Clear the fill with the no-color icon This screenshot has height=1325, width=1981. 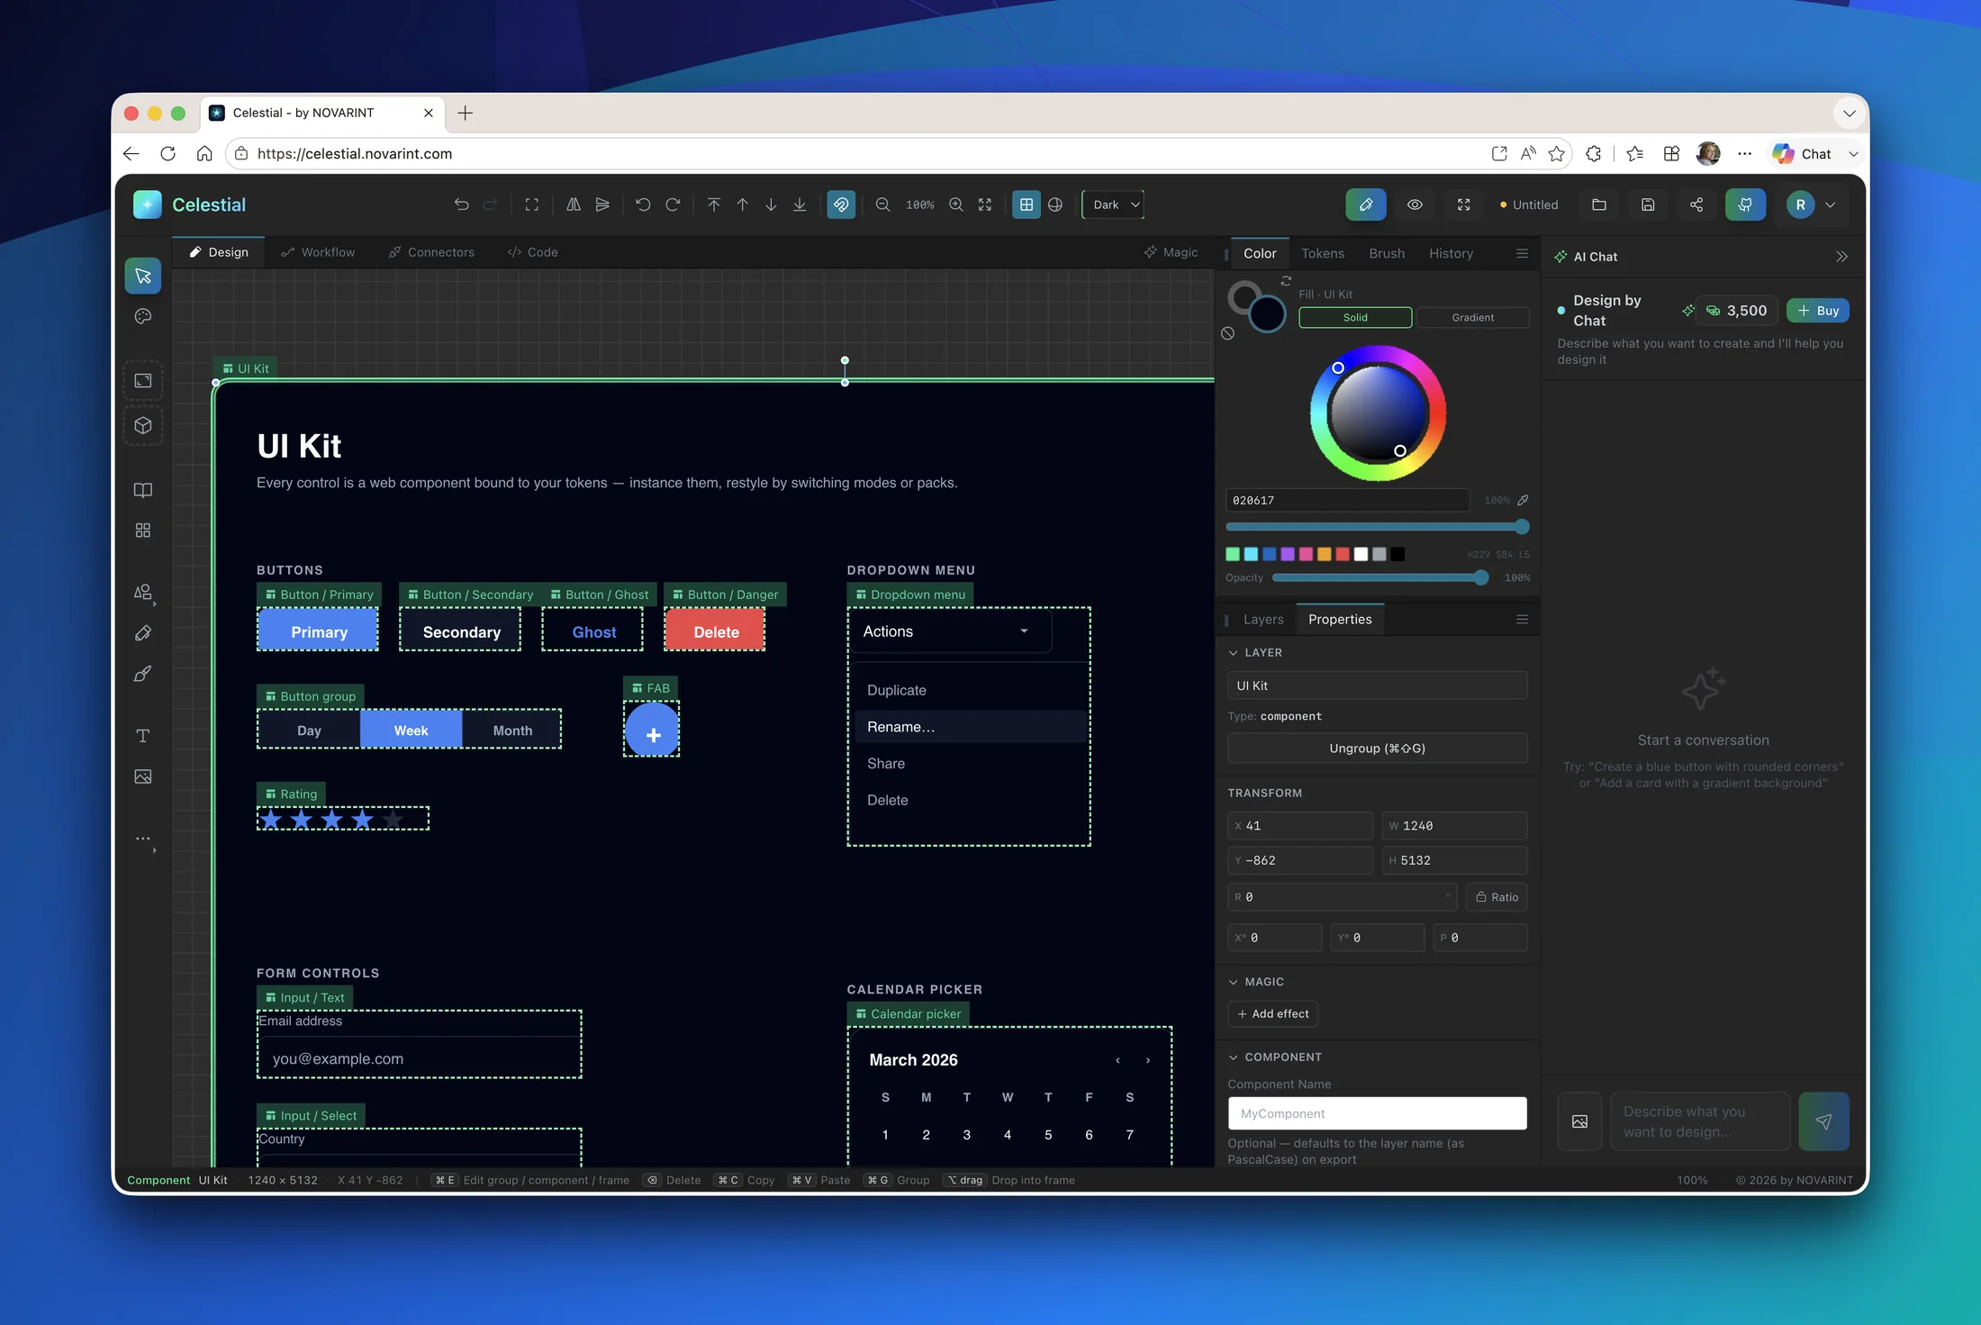[1228, 333]
